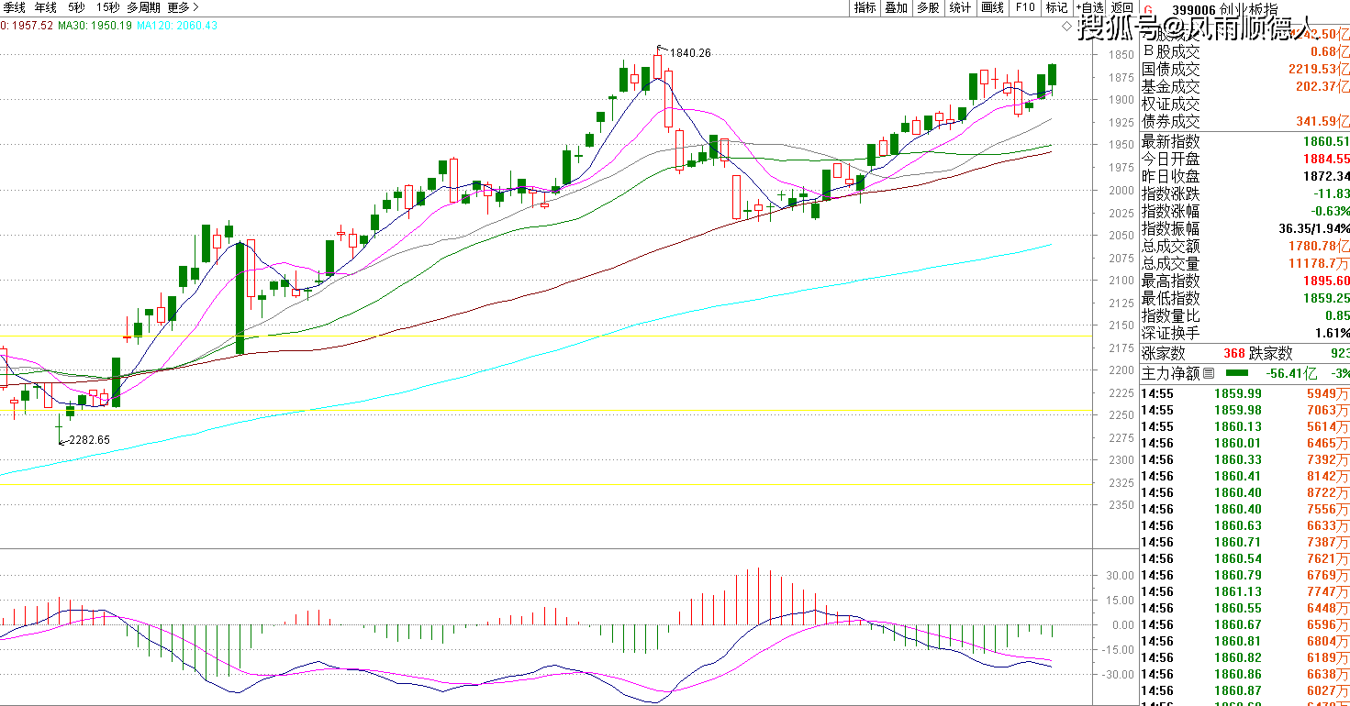Select the 15秒 interval
The height and width of the screenshot is (706, 1350).
(x=108, y=7)
